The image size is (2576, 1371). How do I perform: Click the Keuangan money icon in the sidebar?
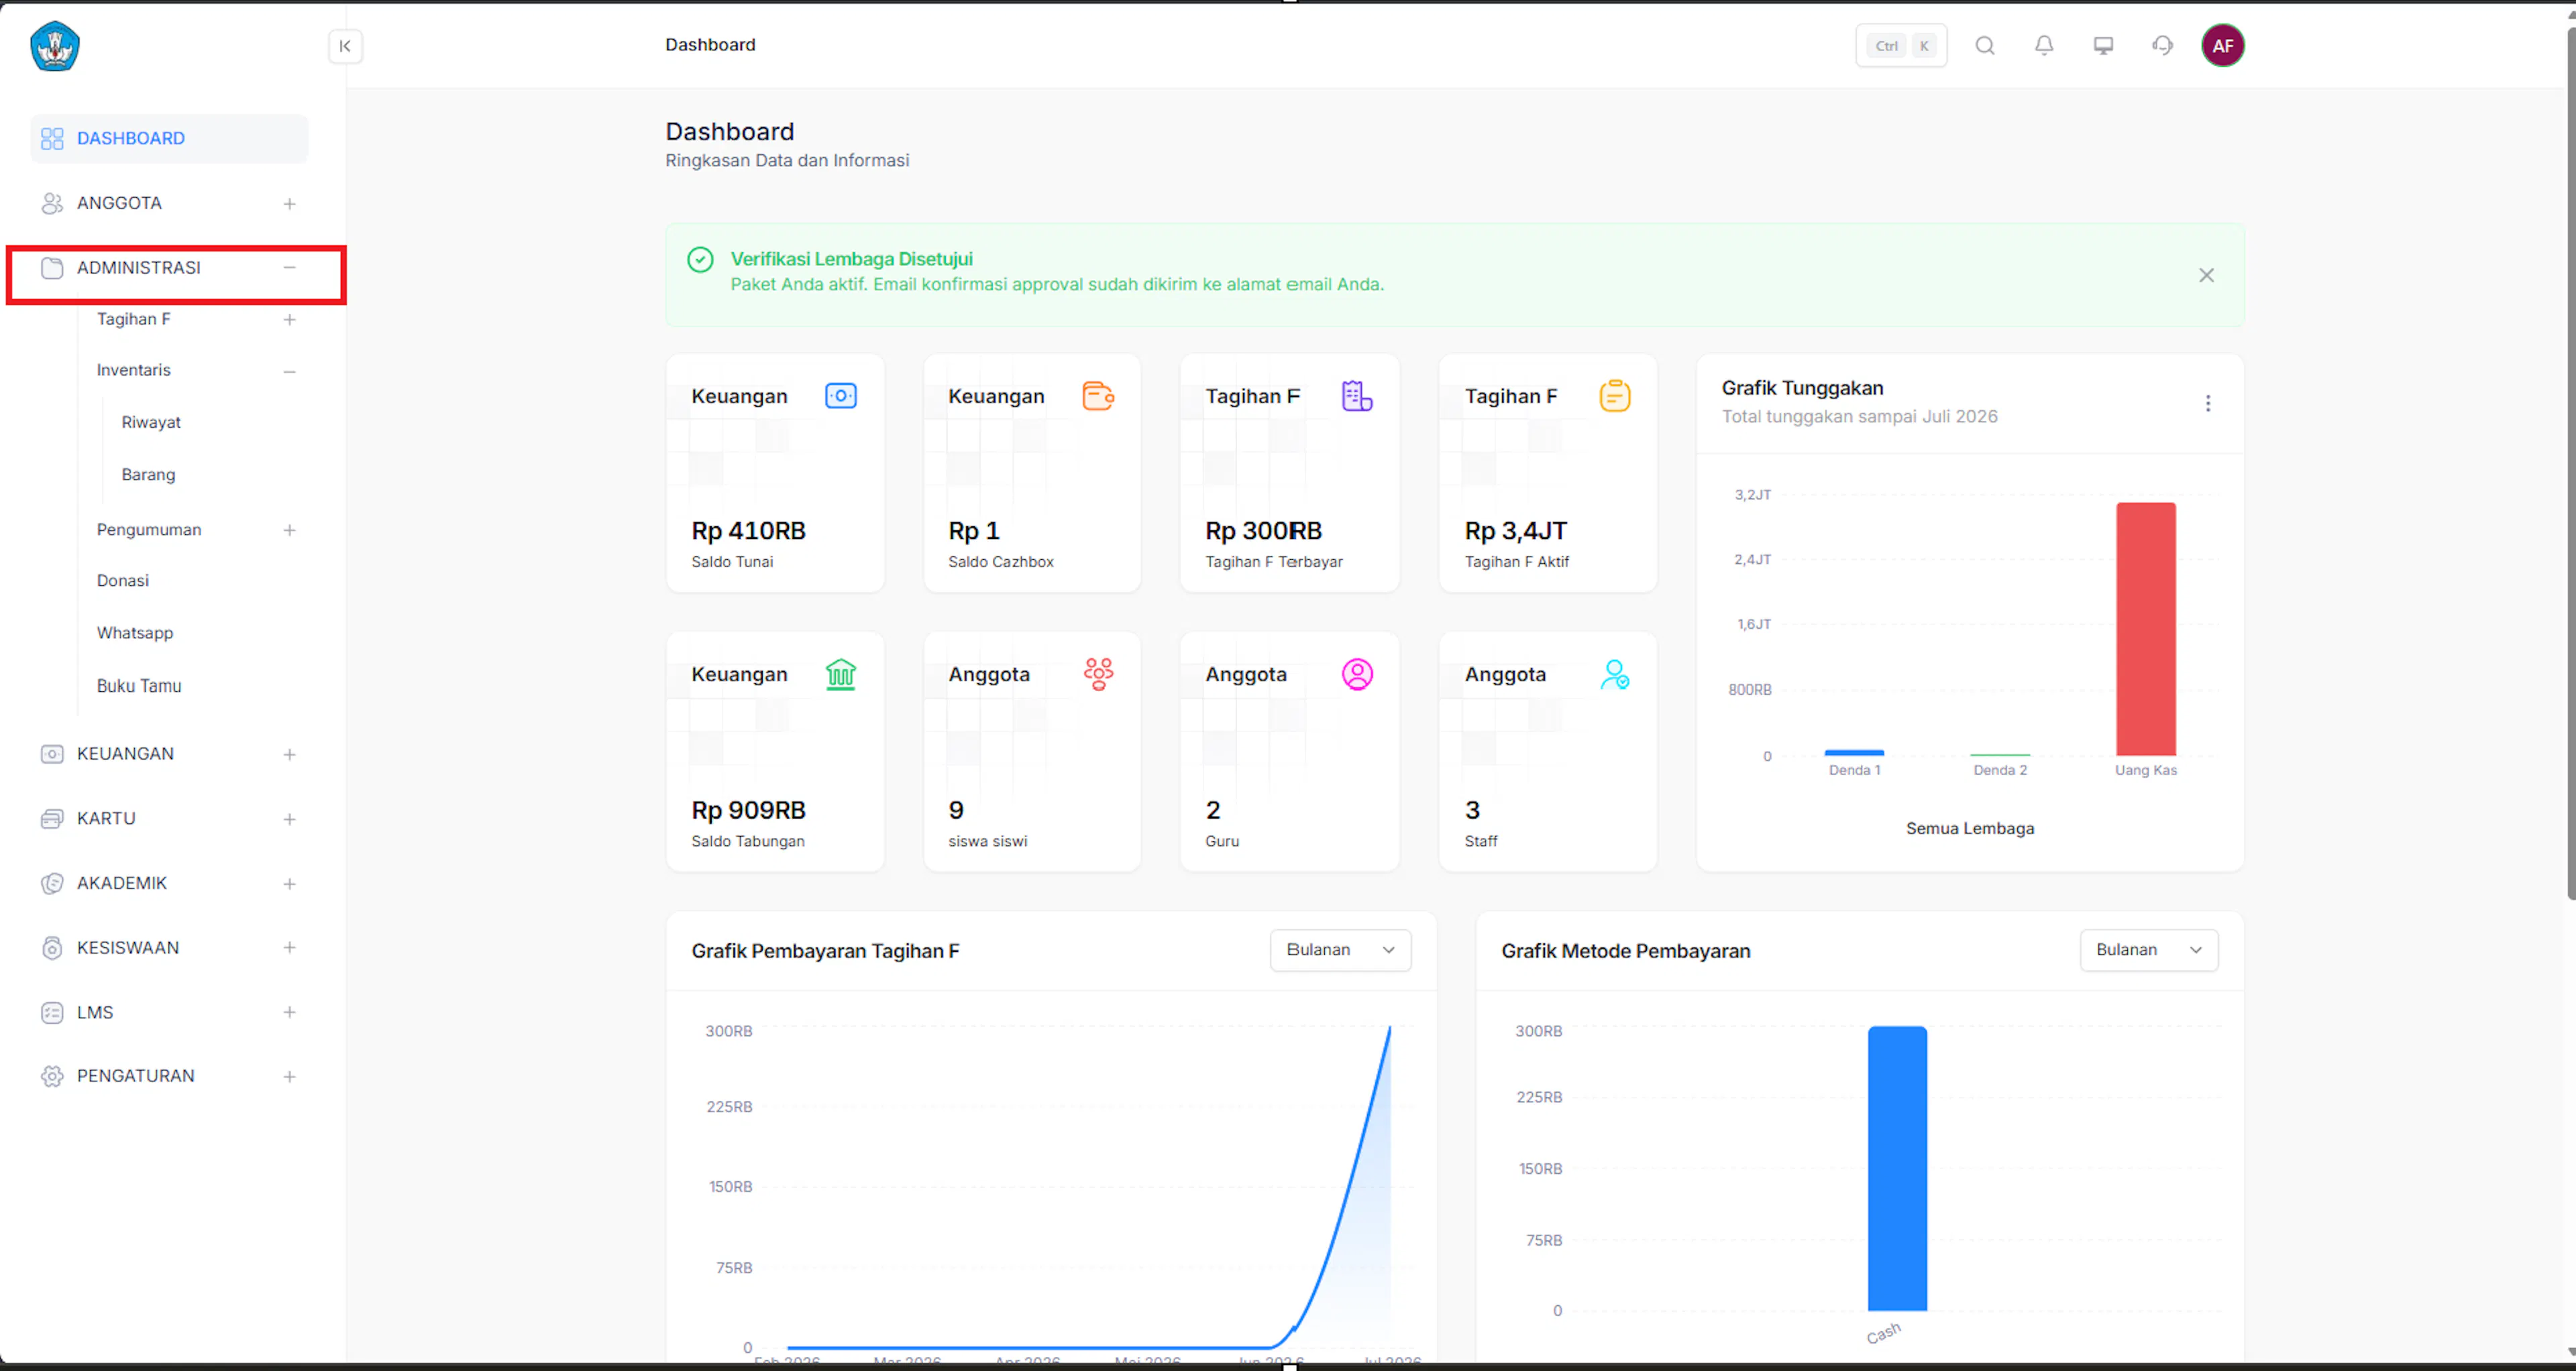point(52,754)
